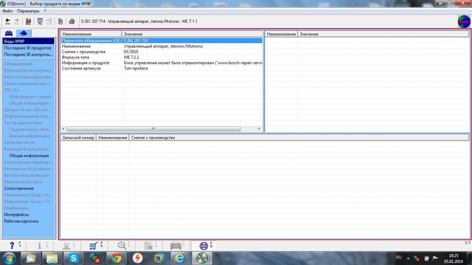Open the Файл menu
The width and height of the screenshot is (472, 265).
click(x=7, y=11)
